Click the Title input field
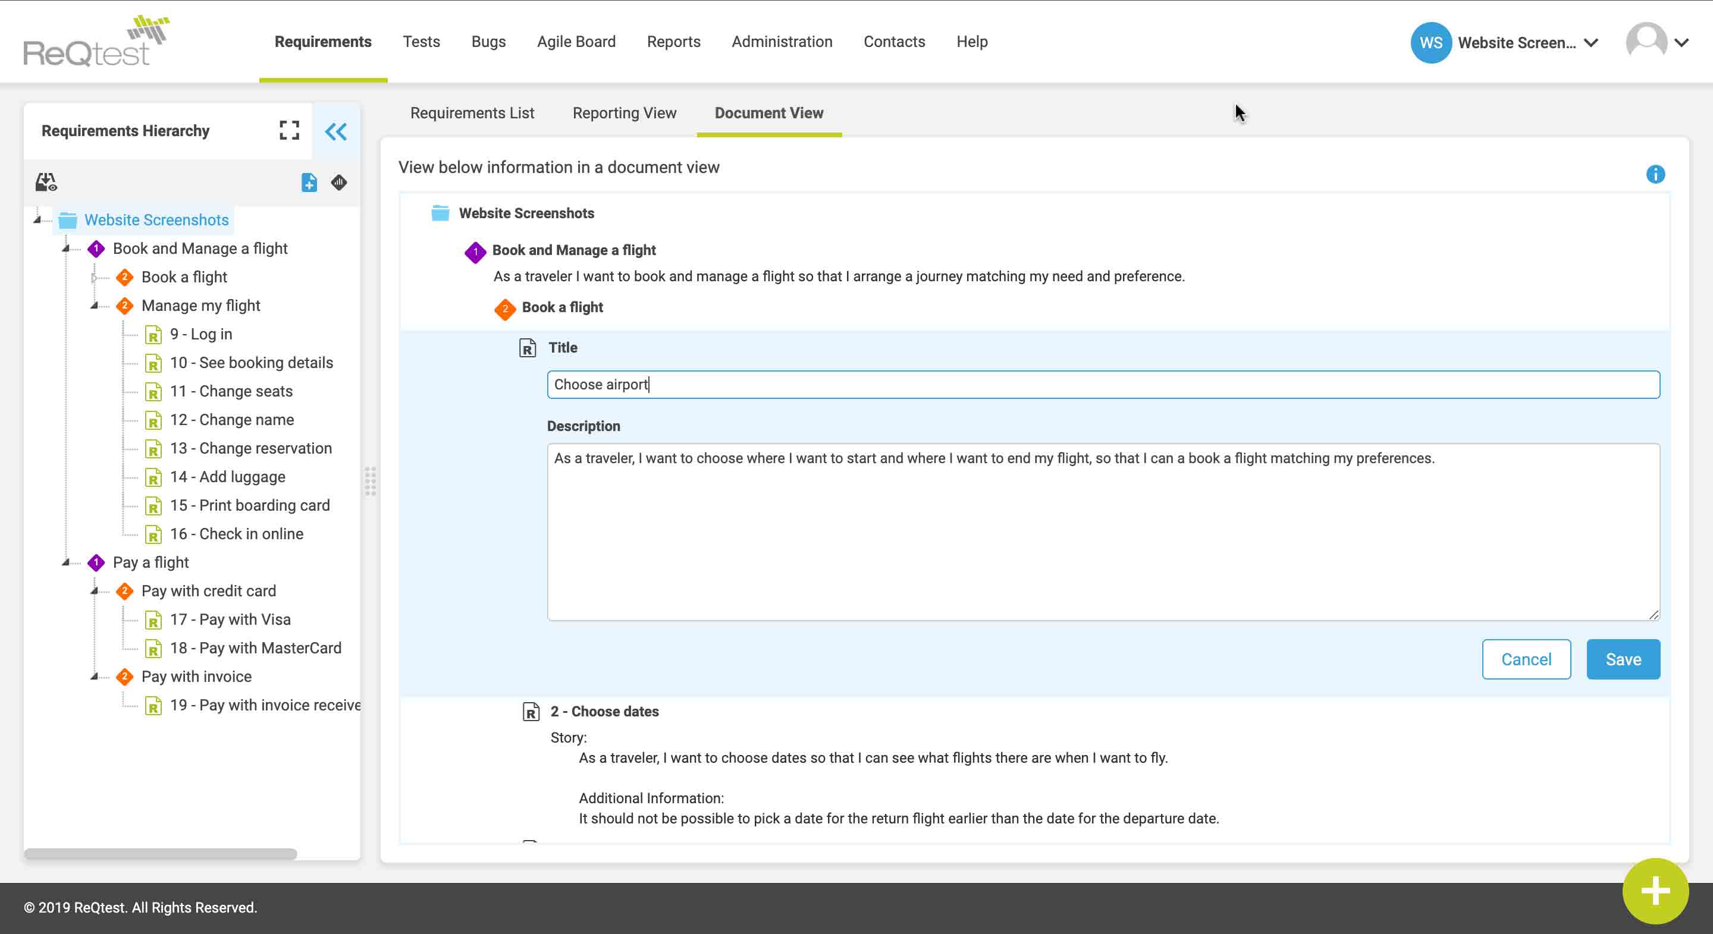The height and width of the screenshot is (934, 1713). point(1103,385)
